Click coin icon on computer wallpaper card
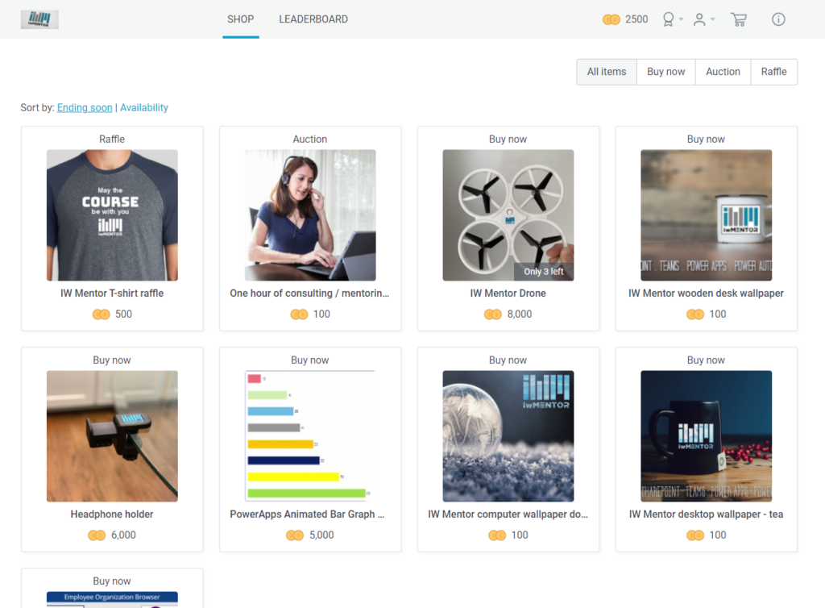The width and height of the screenshot is (825, 608). tap(497, 535)
